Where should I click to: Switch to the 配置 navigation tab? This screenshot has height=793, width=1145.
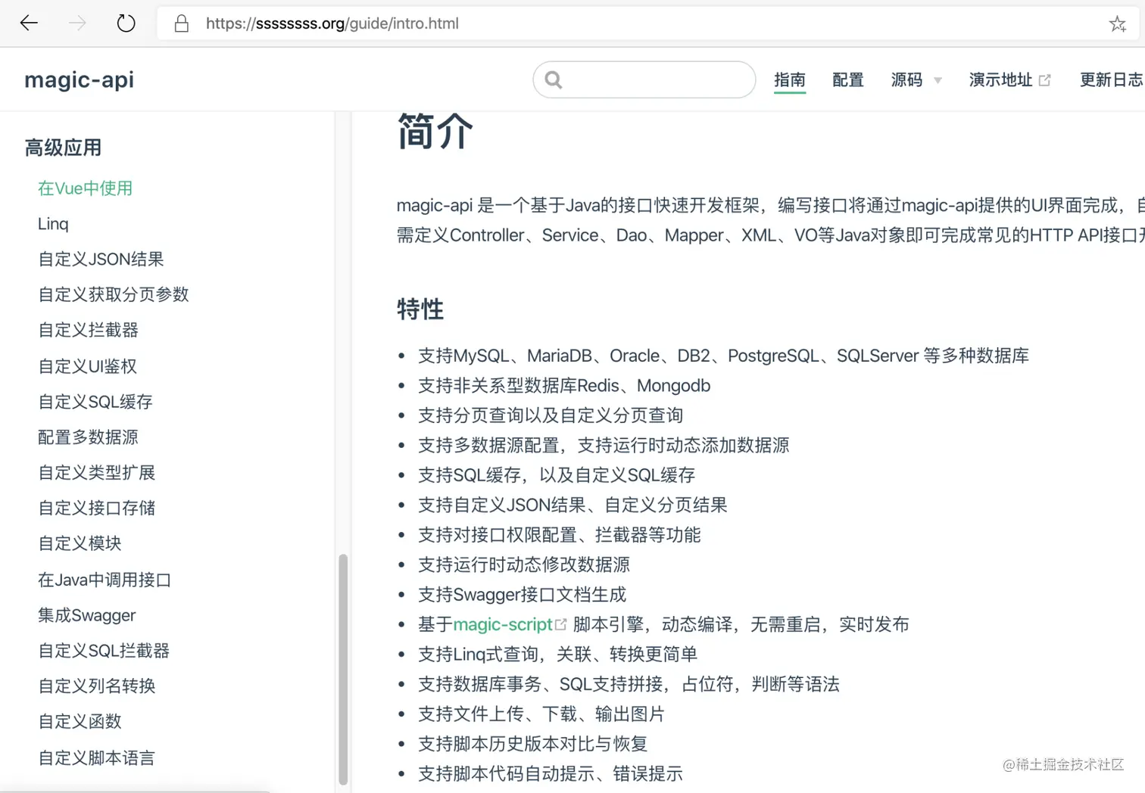click(x=847, y=79)
